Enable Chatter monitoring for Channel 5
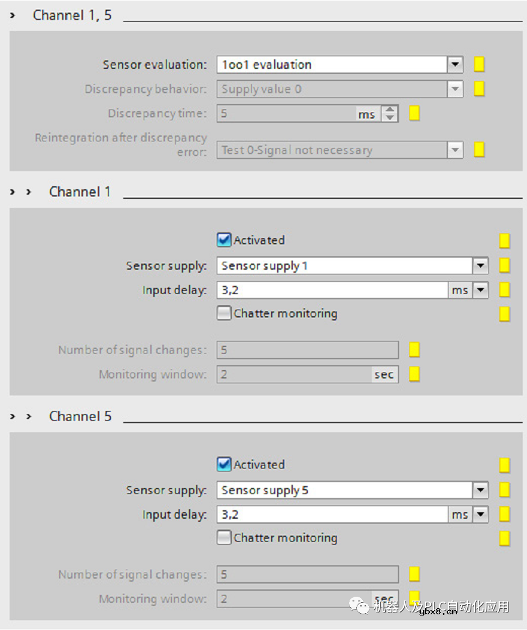 coord(224,537)
